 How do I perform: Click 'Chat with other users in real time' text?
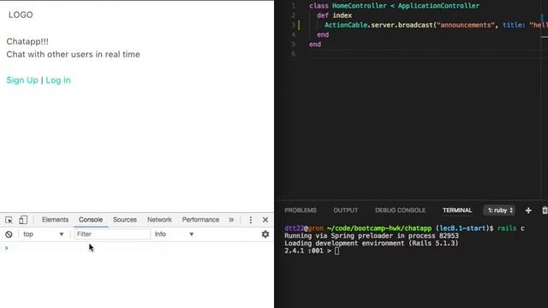73,55
